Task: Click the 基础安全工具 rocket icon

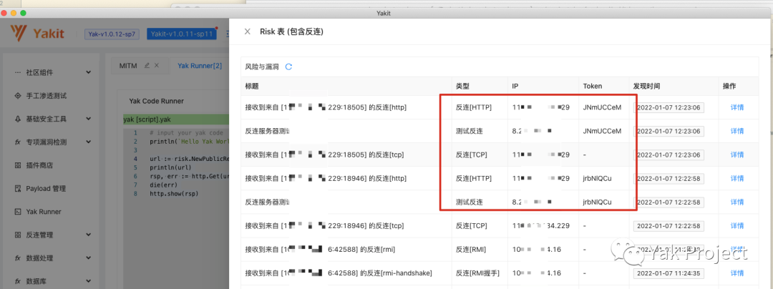Action: click(18, 119)
